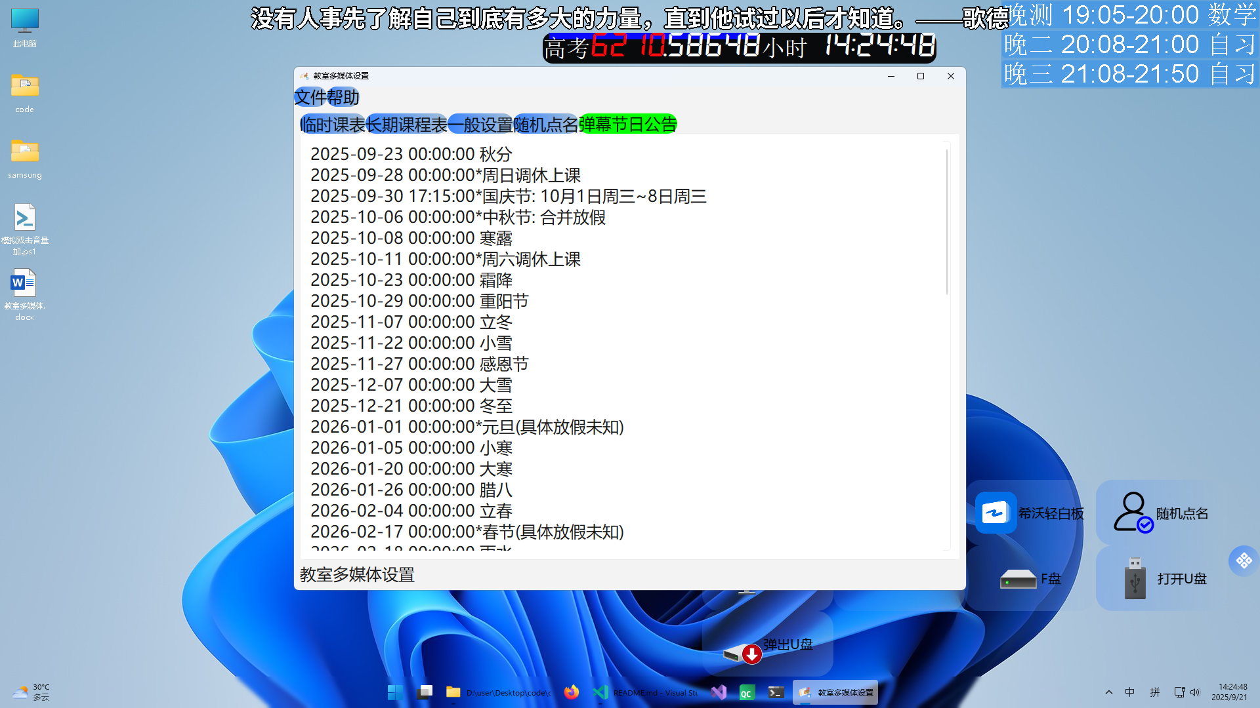Click the 国庆节 line in the text editor

[x=508, y=197]
